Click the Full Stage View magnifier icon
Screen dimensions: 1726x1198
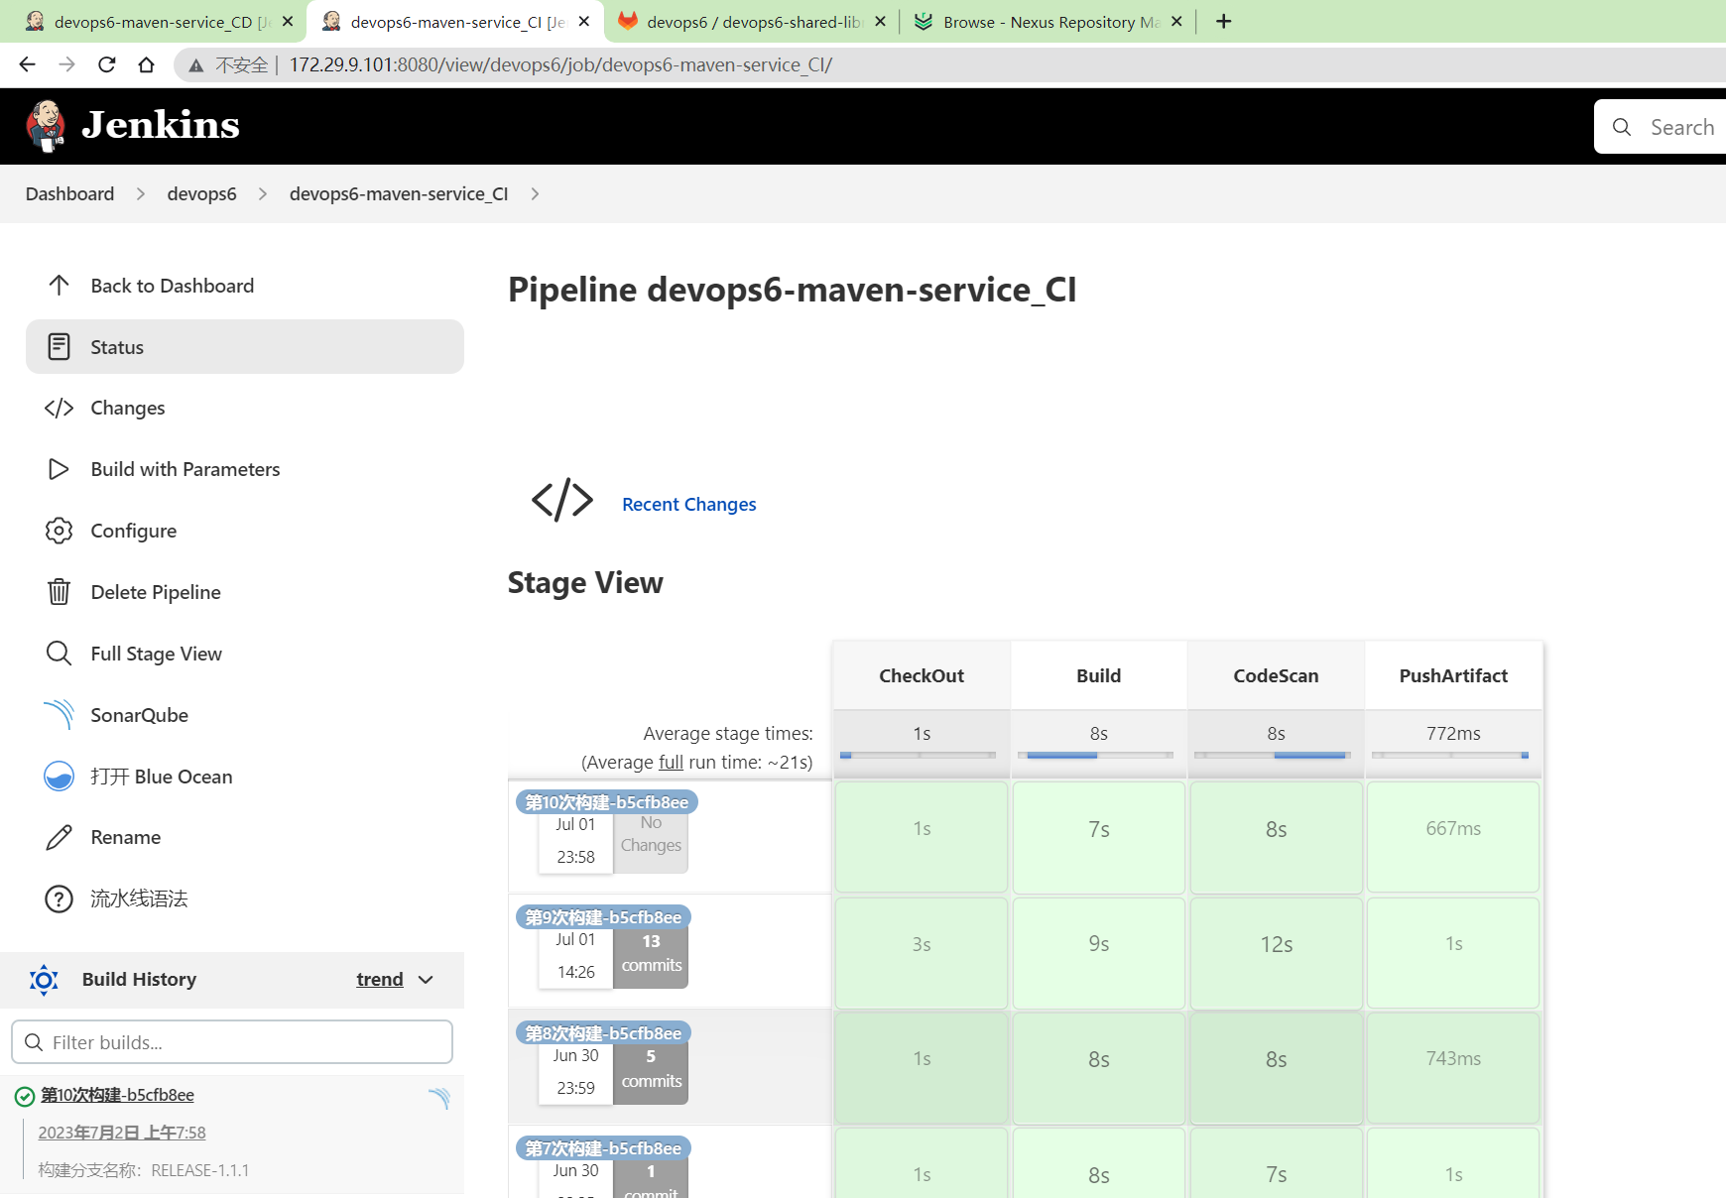click(59, 654)
